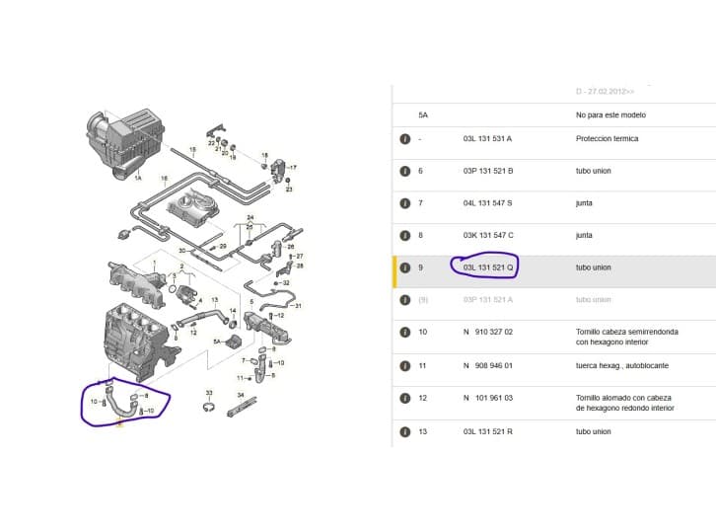Select greyed part number 03P 131 521 A
The height and width of the screenshot is (532, 716).
[487, 300]
